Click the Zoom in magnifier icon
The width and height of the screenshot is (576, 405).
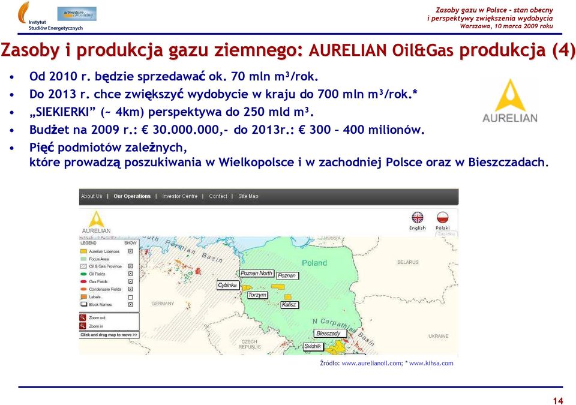pyautogui.click(x=83, y=326)
